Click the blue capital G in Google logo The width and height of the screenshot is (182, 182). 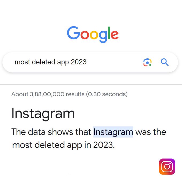pos(73,33)
